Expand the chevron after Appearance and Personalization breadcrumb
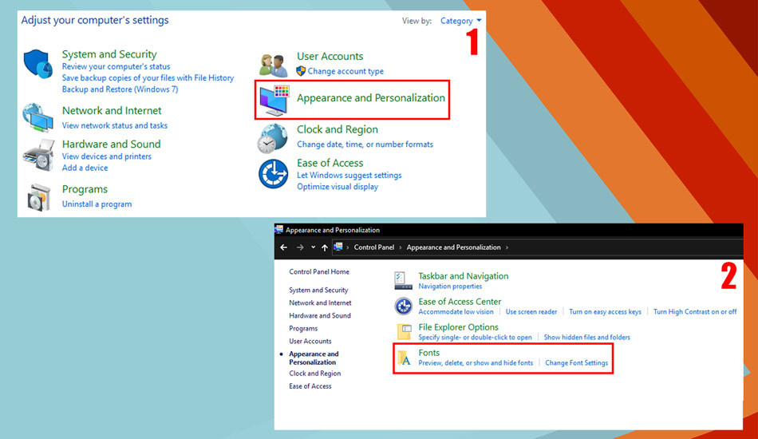 click(507, 247)
